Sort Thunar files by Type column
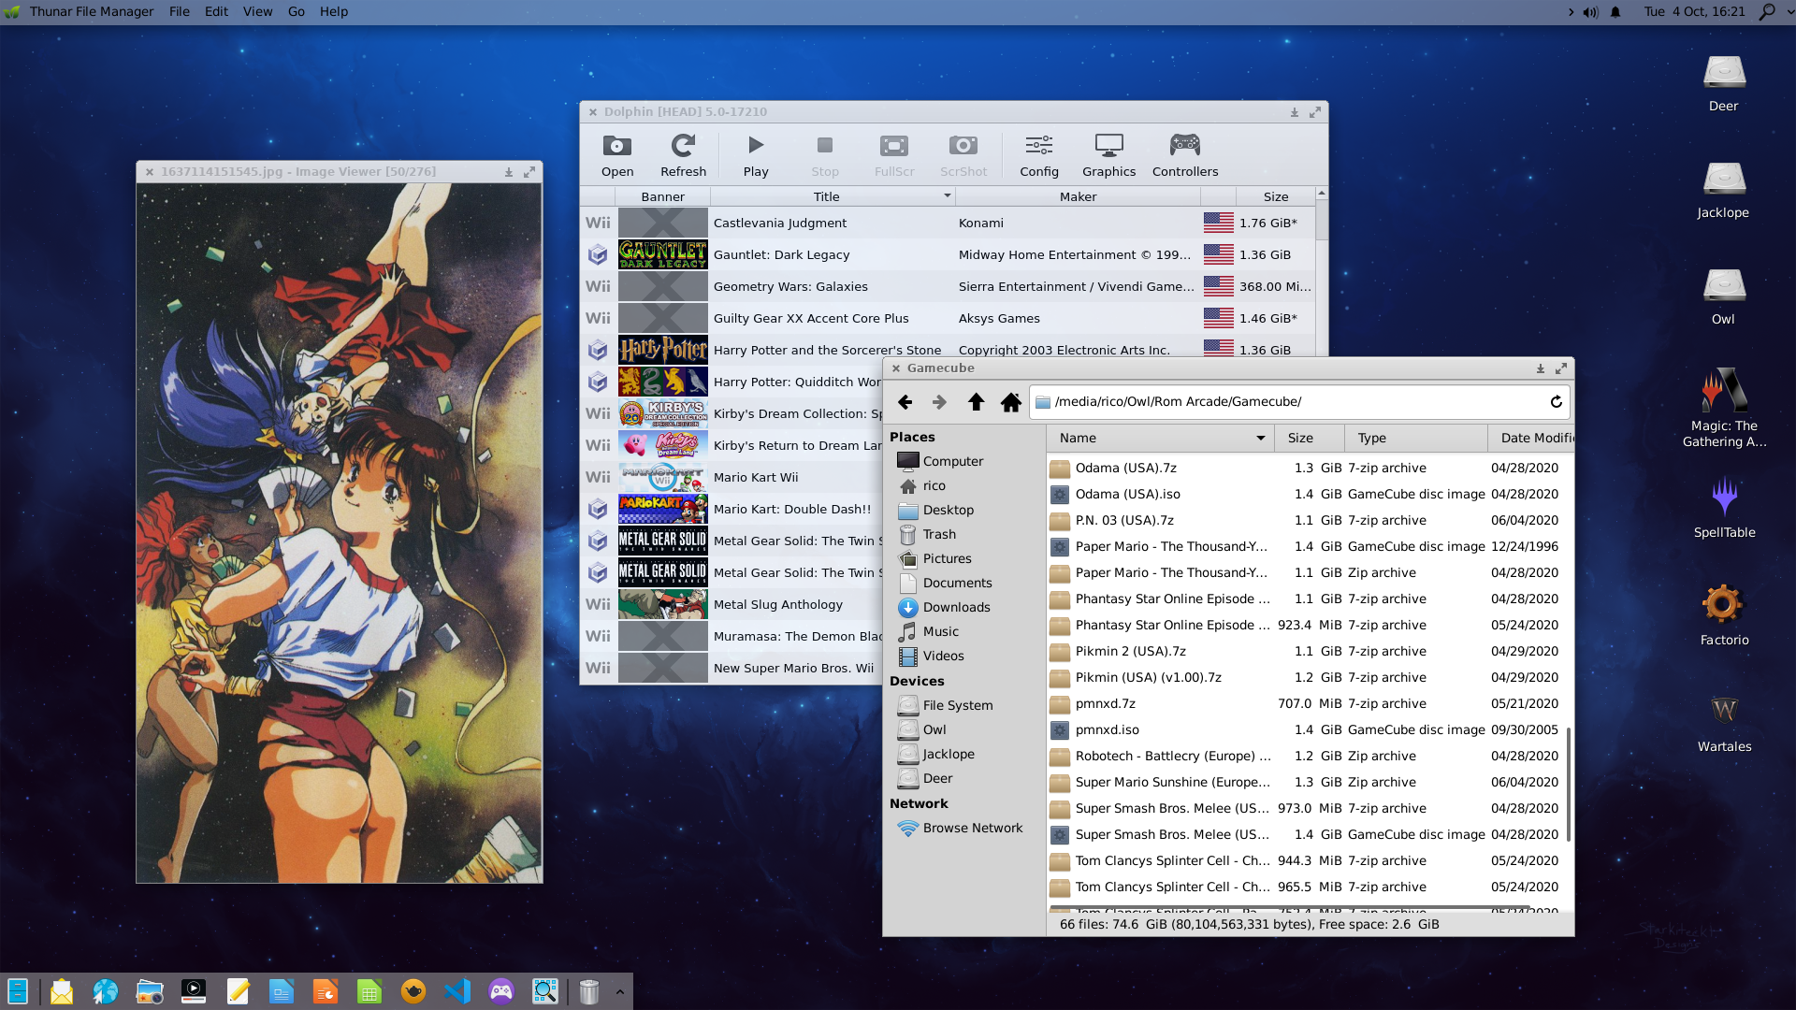 point(1416,438)
